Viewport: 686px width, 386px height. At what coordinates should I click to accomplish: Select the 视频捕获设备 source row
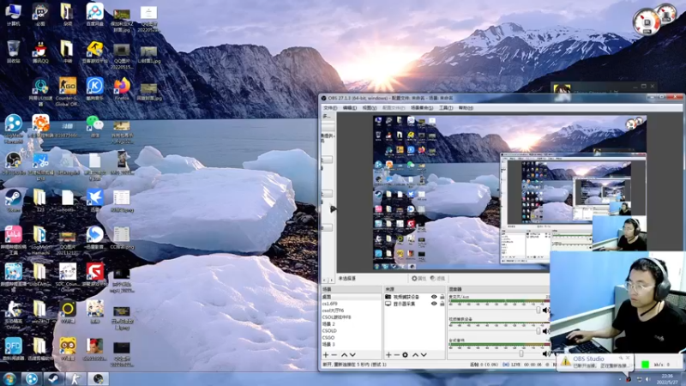coord(415,297)
